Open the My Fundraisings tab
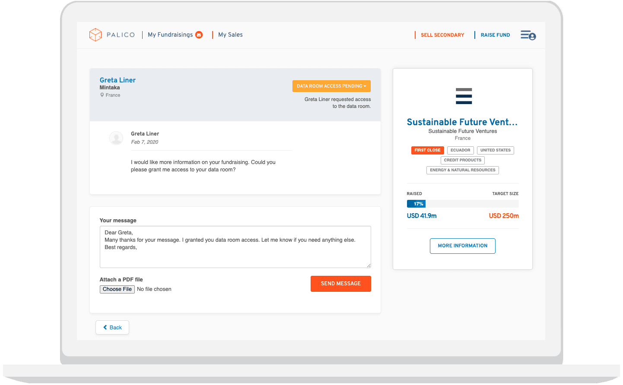 [x=170, y=35]
